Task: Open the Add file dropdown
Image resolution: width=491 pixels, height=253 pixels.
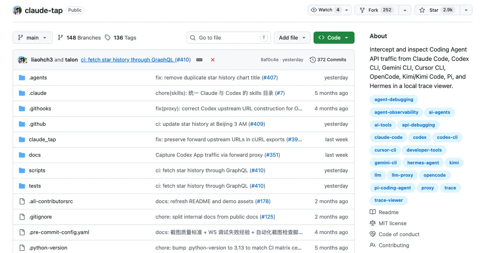Action: (292, 37)
